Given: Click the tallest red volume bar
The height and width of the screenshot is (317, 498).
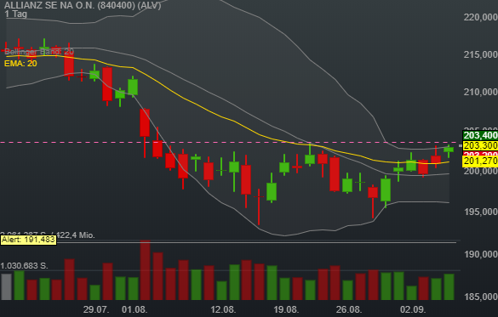Looking at the screenshot, I should coord(146,270).
